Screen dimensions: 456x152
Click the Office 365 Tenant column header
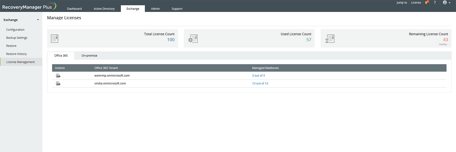point(106,68)
